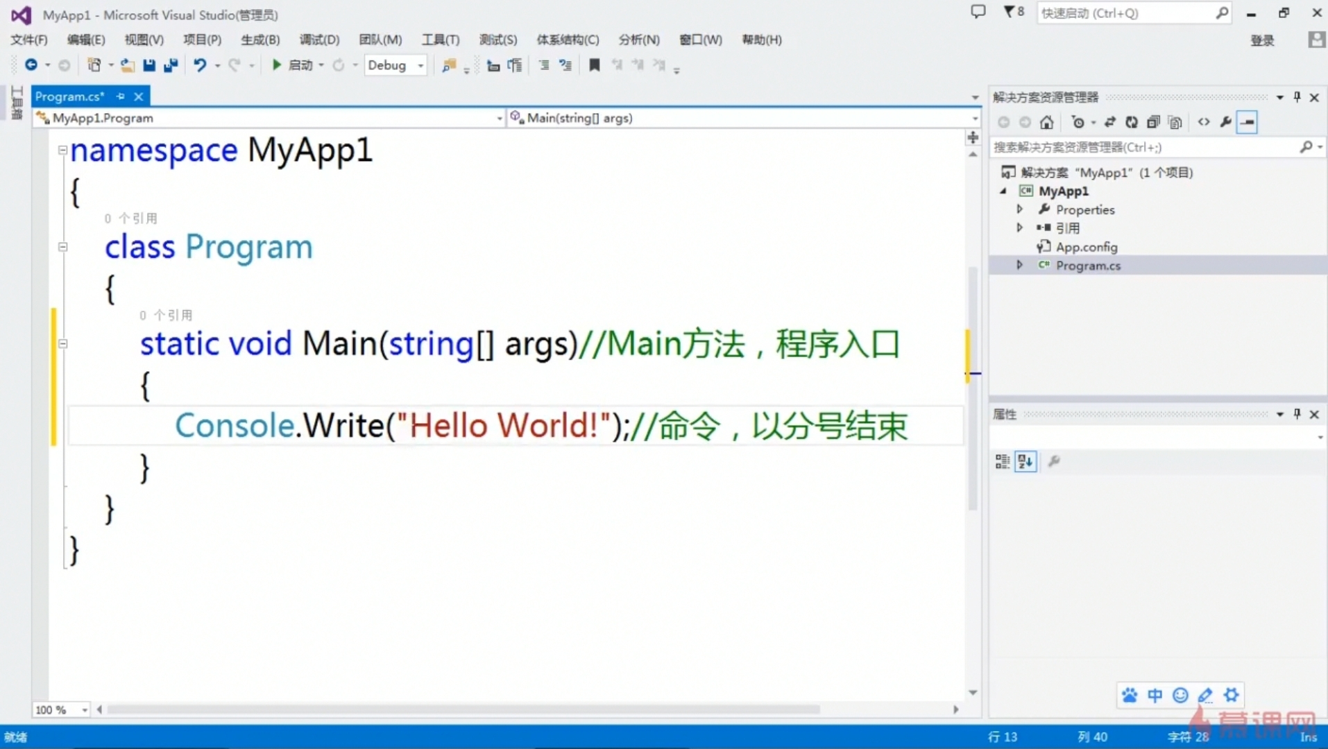
Task: Save the current file with the disk icon
Action: coord(148,65)
